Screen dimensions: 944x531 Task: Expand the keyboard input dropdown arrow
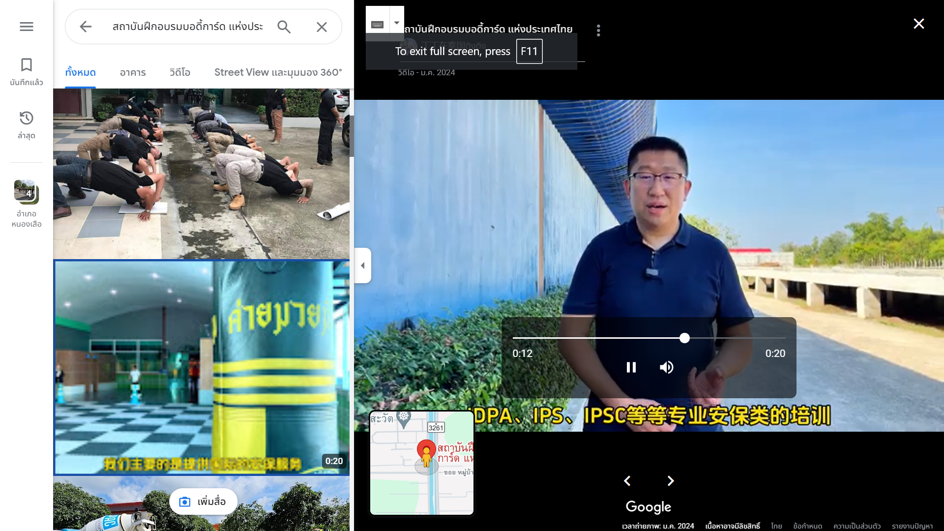pos(397,23)
